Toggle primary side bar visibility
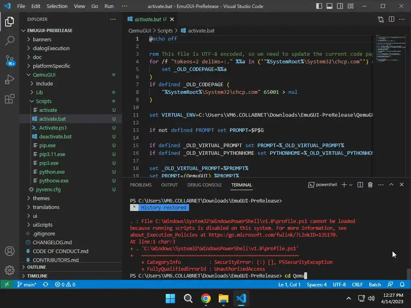The width and height of the screenshot is (411, 308). [319, 6]
